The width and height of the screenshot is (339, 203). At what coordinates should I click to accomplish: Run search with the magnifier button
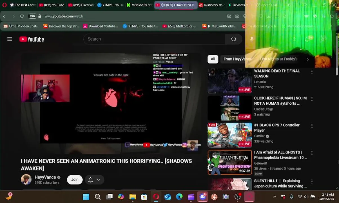pos(234,39)
